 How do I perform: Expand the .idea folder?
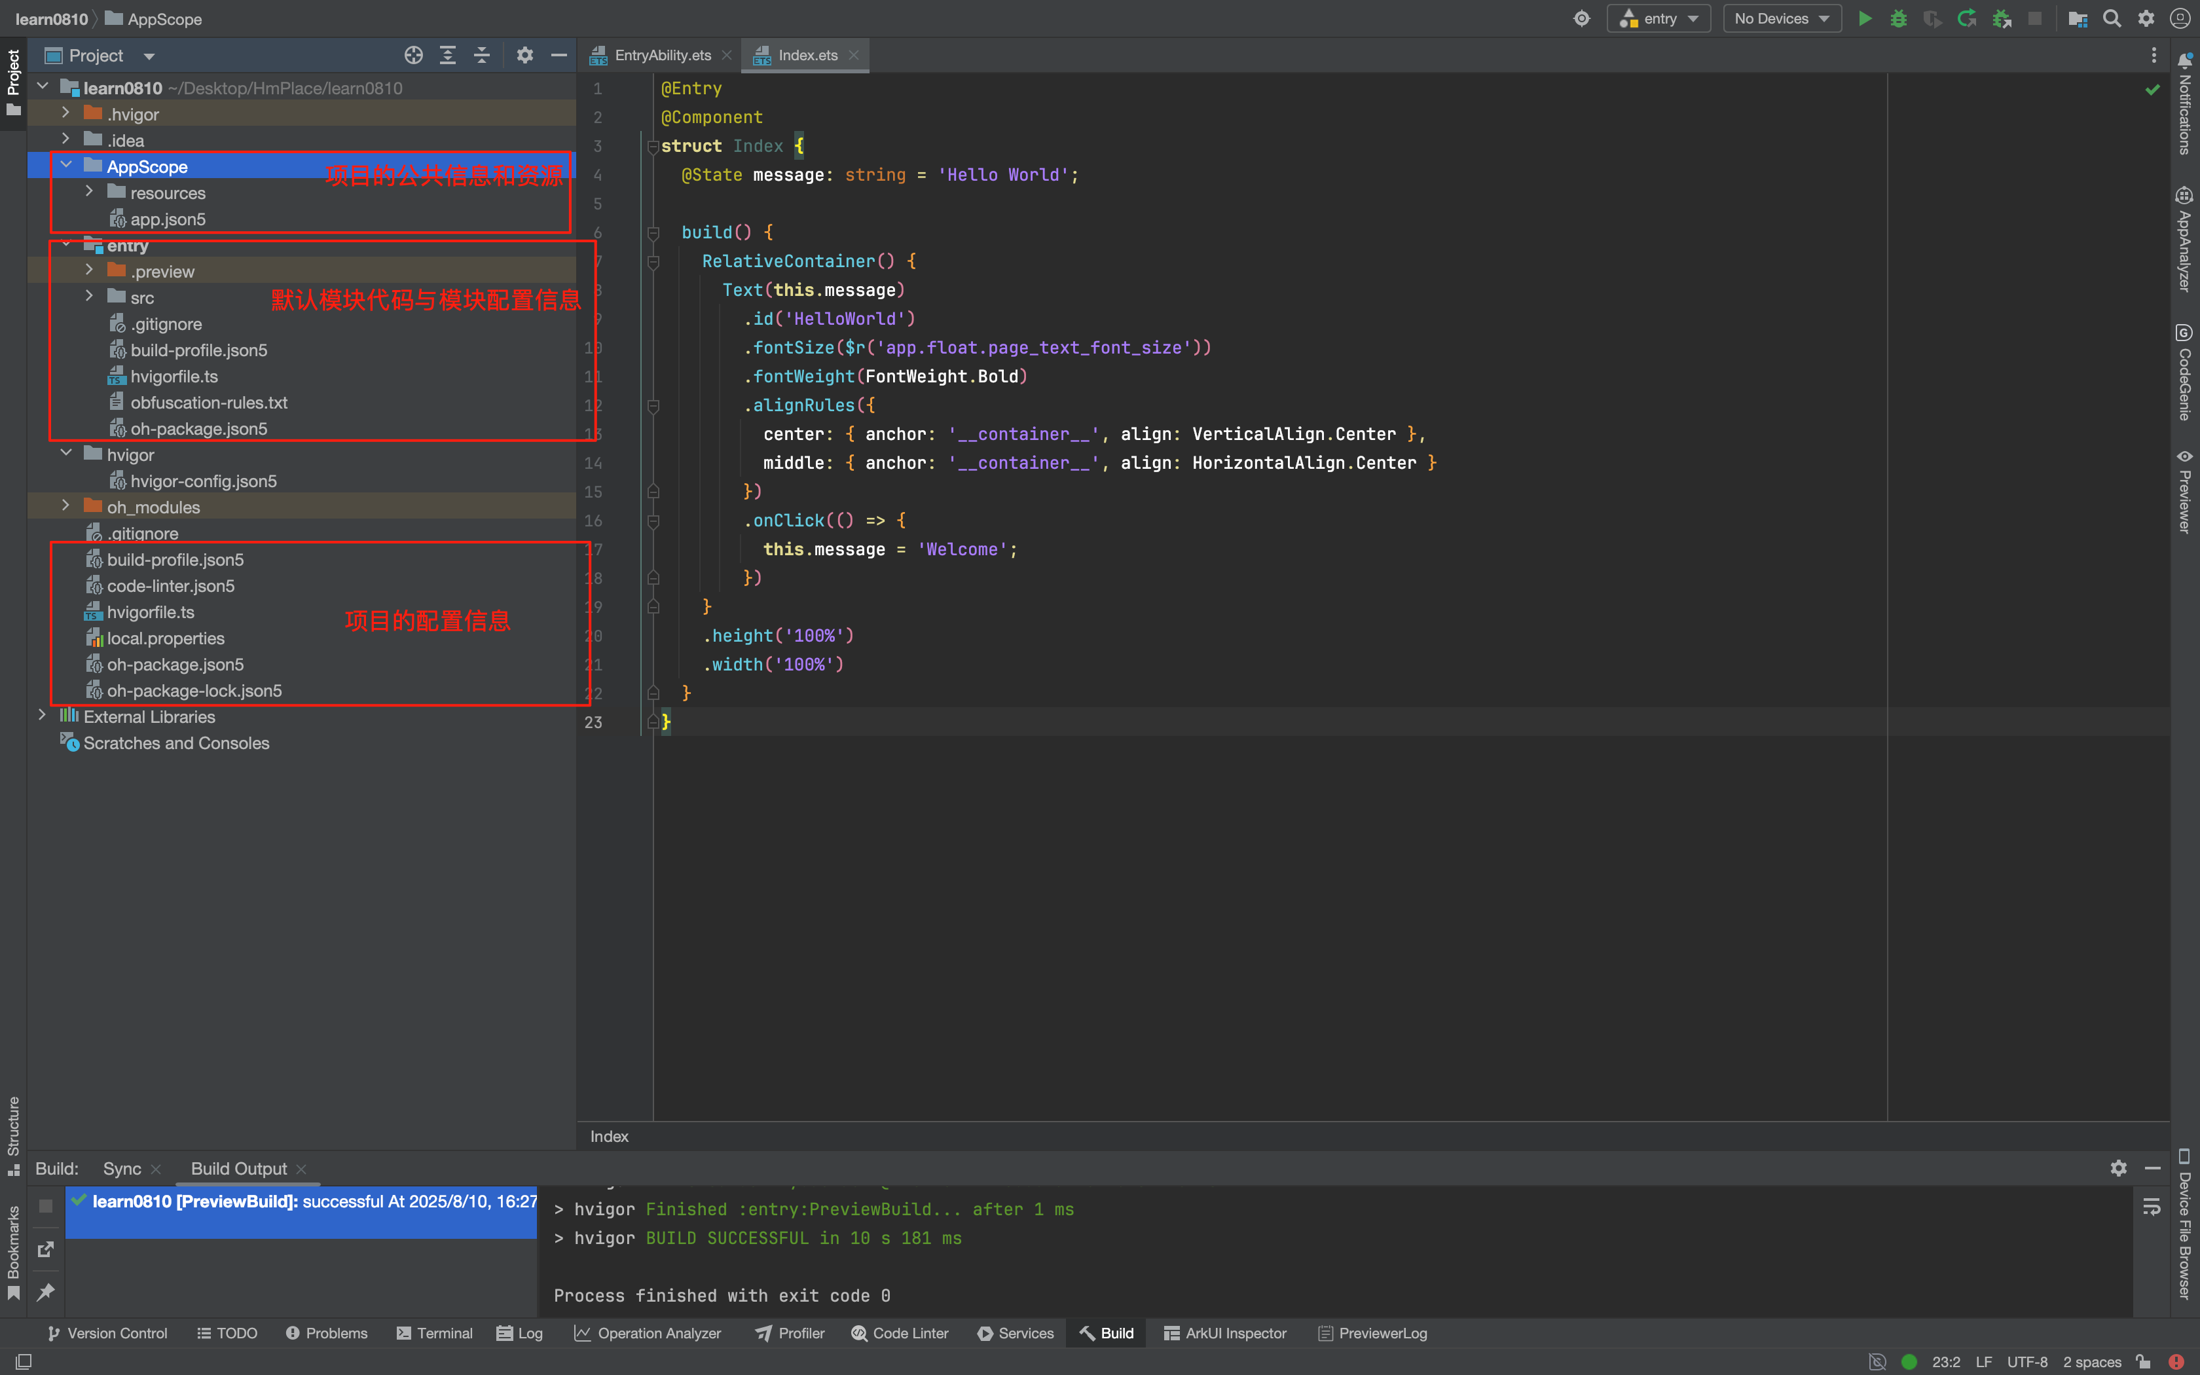[x=65, y=139]
